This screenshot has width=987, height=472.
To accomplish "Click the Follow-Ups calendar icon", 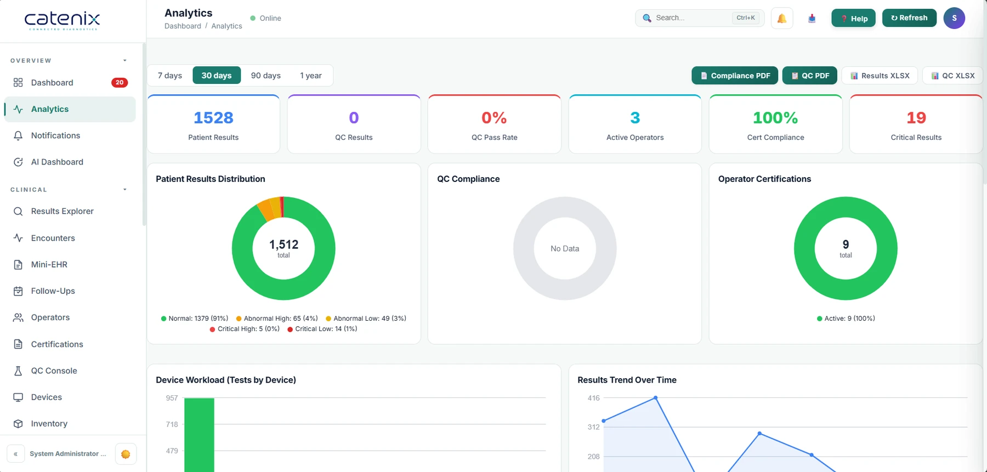I will pyautogui.click(x=18, y=291).
